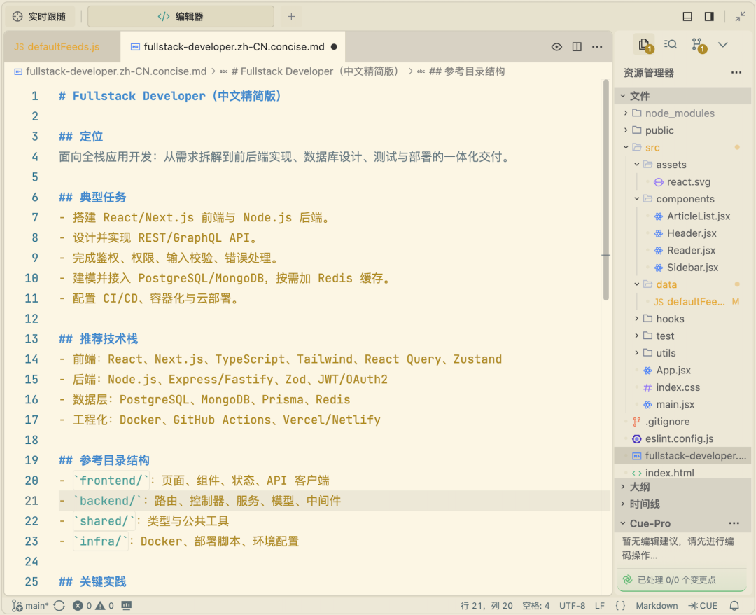Open sidebar views chevron dropdown
This screenshot has height=615, width=756.
(722, 44)
